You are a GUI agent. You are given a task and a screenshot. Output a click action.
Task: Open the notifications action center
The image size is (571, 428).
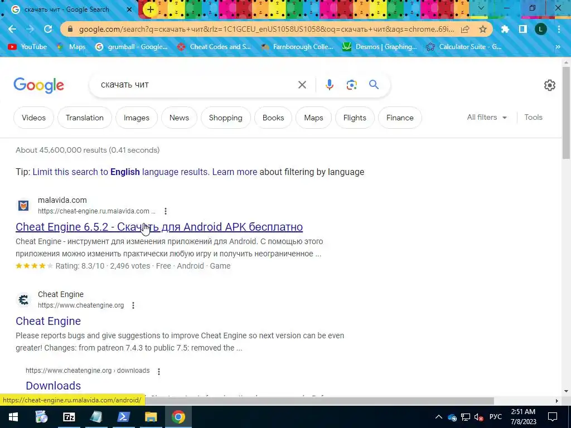tap(553, 417)
